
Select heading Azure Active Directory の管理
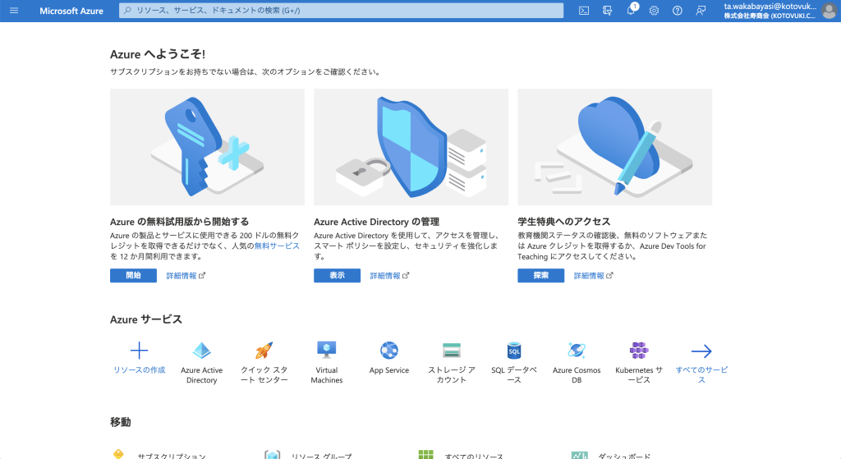click(x=376, y=222)
